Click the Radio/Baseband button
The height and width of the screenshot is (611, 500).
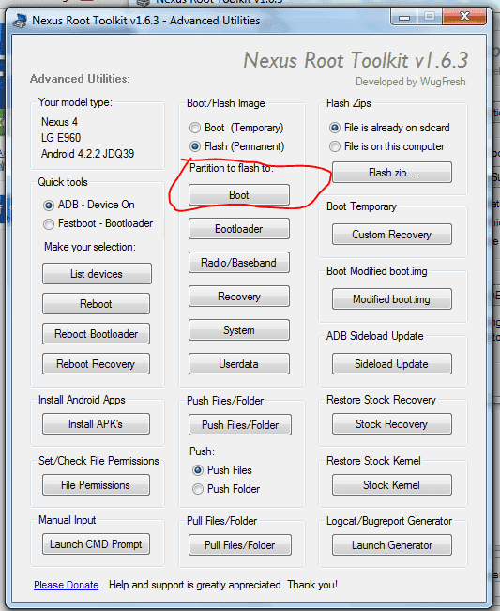pos(239,263)
